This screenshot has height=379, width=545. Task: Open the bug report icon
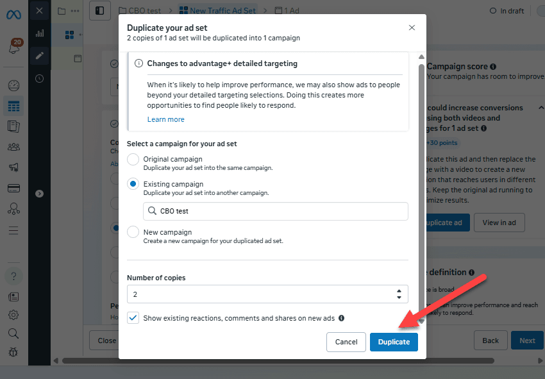pyautogui.click(x=13, y=353)
